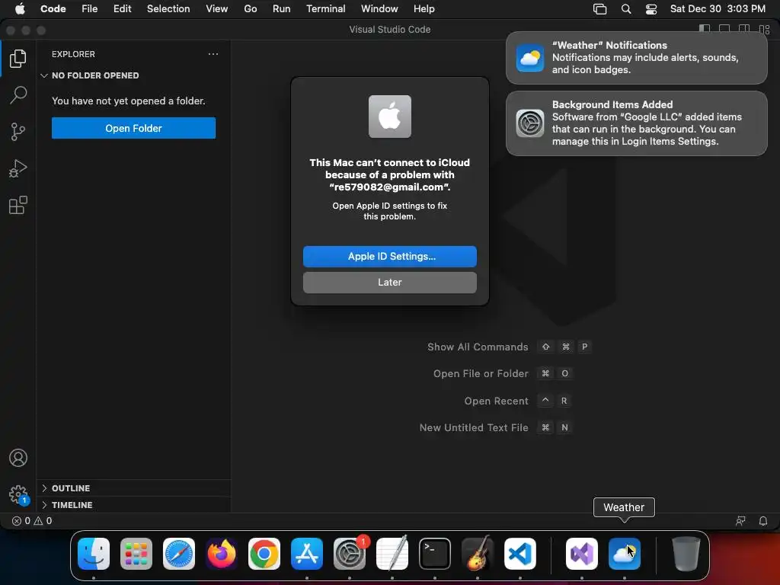Open the Window menu

click(x=379, y=9)
